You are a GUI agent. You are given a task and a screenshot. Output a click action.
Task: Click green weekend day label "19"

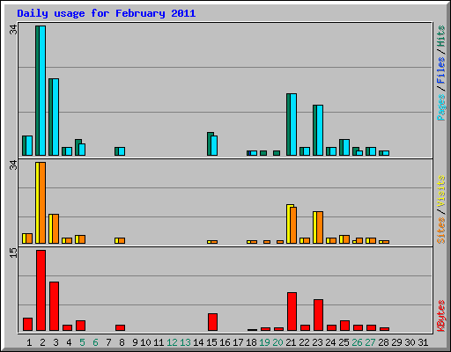click(x=264, y=342)
